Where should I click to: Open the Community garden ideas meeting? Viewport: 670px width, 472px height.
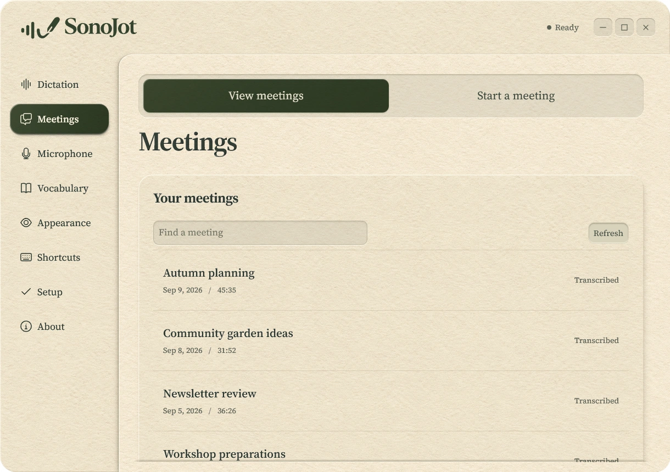(390, 341)
